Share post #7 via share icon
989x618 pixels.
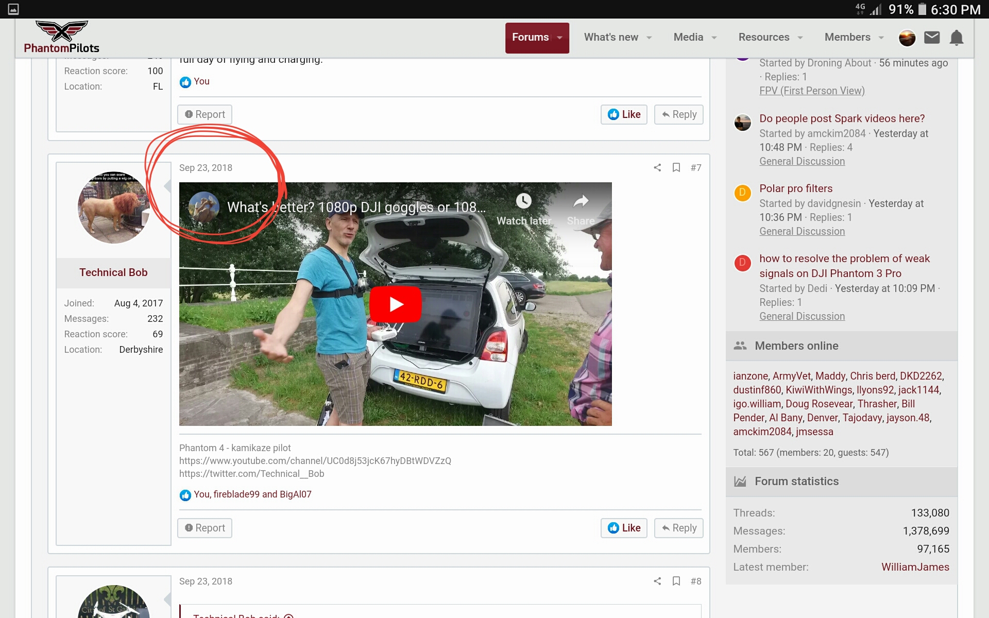click(x=657, y=168)
